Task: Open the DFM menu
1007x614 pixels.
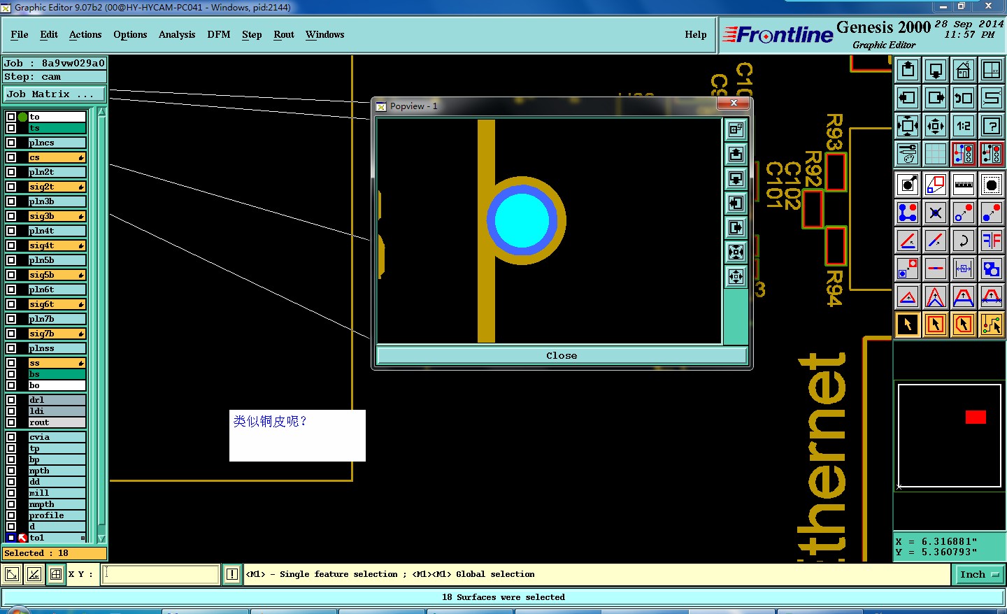Action: click(x=219, y=34)
